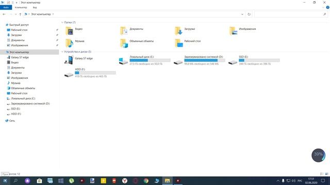Go back with the left arrow
Image resolution: width=330 pixels, height=185 pixels.
point(4,14)
